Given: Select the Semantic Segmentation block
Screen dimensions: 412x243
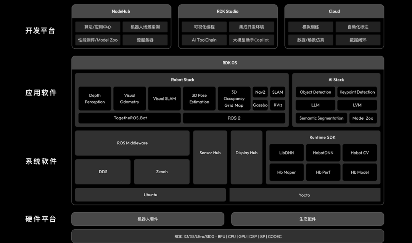Looking at the screenshot, I should pyautogui.click(x=321, y=118).
